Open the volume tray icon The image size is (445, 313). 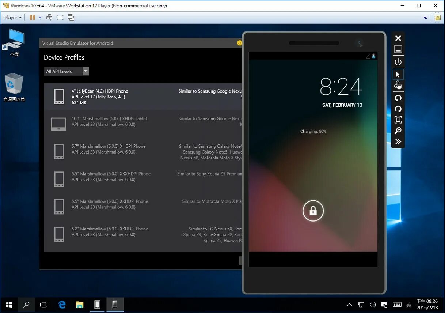click(x=373, y=305)
